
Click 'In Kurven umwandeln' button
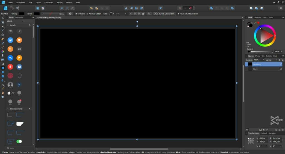(x=164, y=14)
